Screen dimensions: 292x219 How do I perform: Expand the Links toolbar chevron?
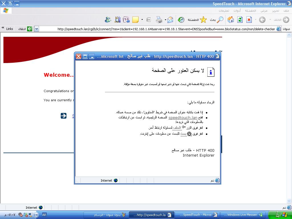point(3,28)
